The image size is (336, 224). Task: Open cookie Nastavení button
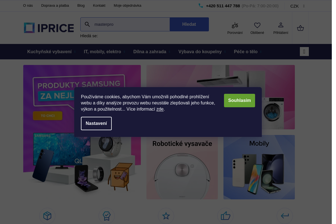(x=96, y=123)
